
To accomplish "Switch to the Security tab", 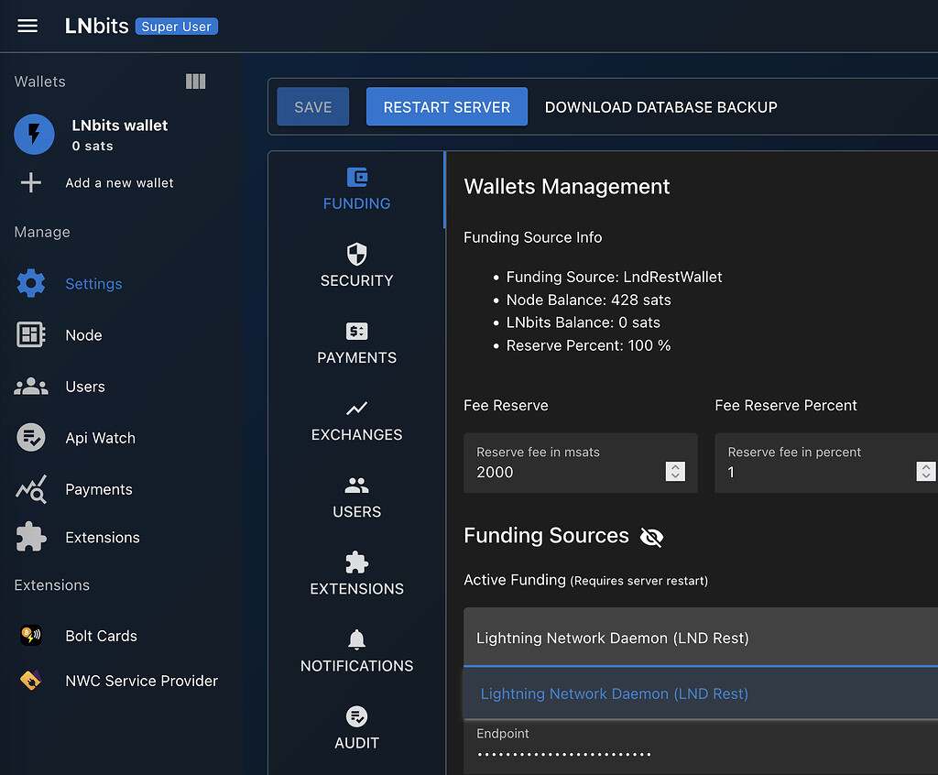I will [356, 266].
